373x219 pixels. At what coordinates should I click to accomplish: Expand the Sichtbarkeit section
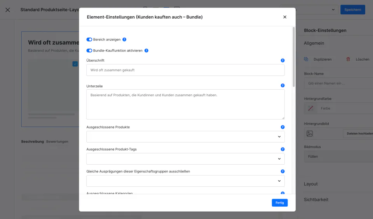coord(316,200)
